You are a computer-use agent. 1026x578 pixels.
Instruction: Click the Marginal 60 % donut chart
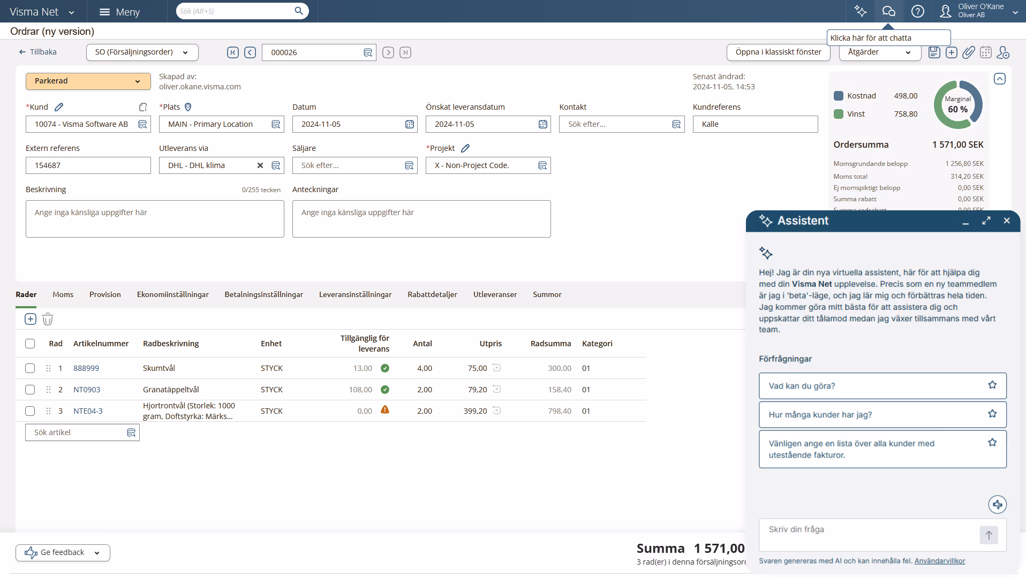pos(958,104)
